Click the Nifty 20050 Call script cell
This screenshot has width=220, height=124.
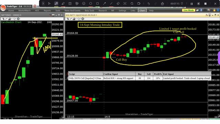(x=86, y=78)
